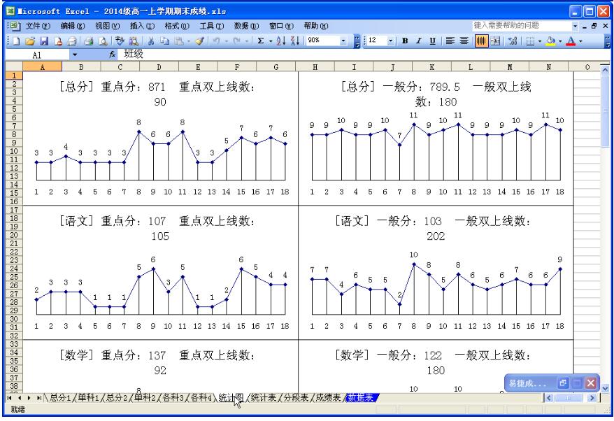Click the Select All corner button
614x421 pixels.
pyautogui.click(x=14, y=66)
